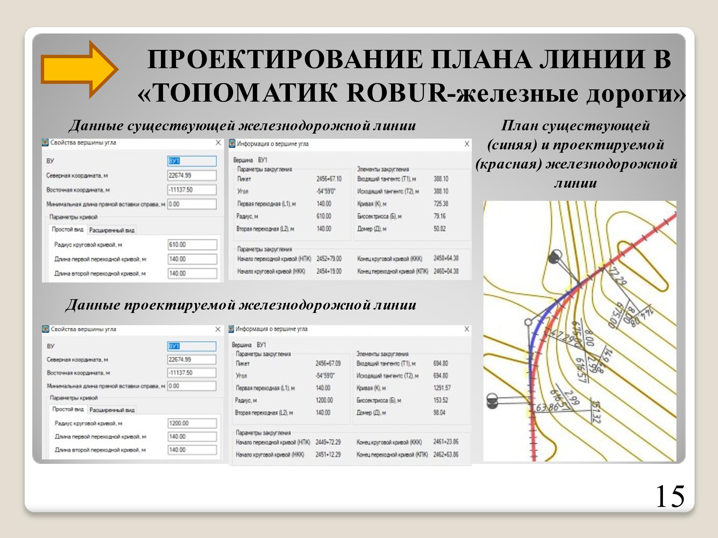Click ВУ field with ВУ1 in lower dialog
The width and height of the screenshot is (718, 538).
(x=192, y=346)
